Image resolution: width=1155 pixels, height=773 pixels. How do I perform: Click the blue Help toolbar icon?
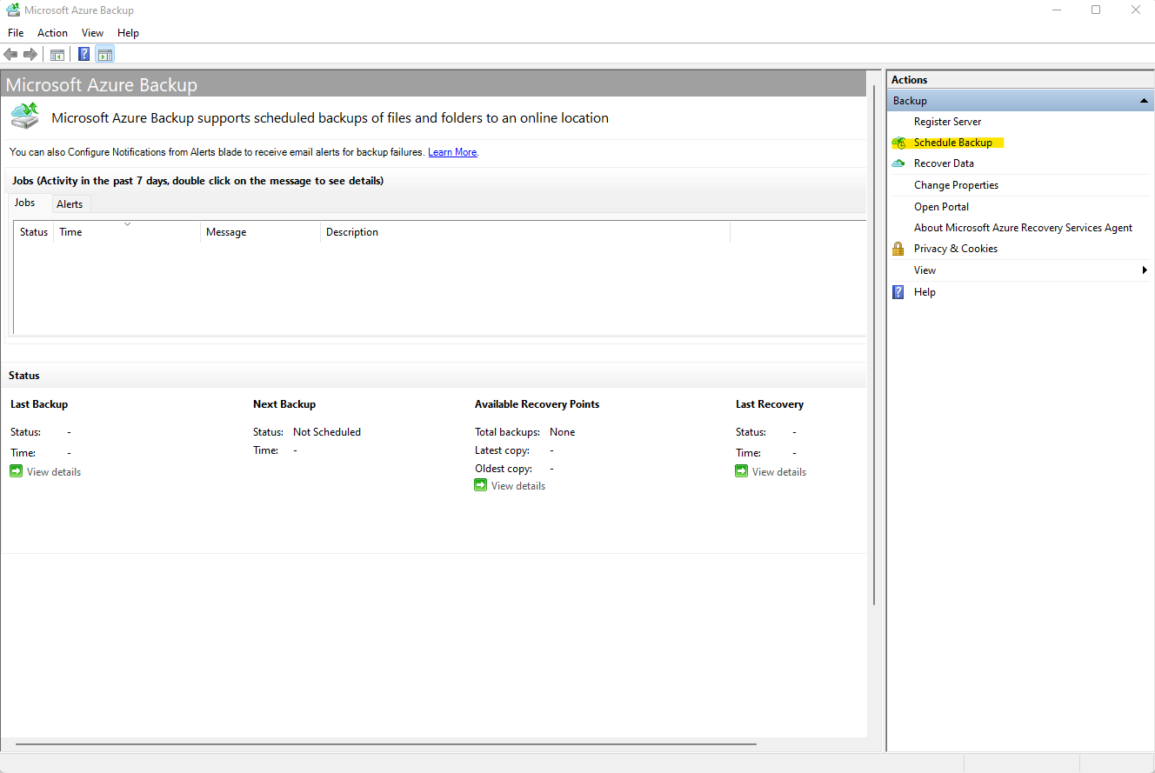pyautogui.click(x=84, y=54)
